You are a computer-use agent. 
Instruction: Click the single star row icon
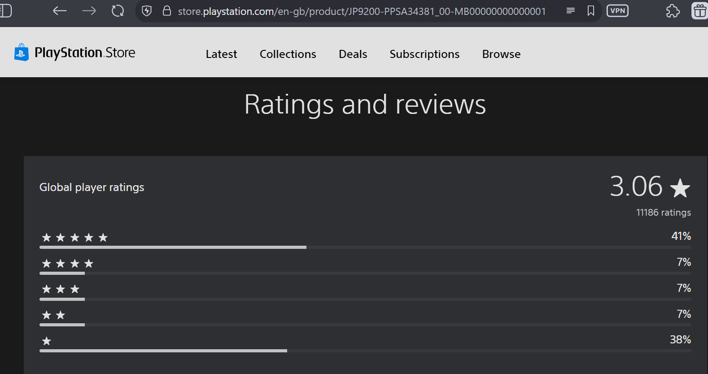point(46,341)
